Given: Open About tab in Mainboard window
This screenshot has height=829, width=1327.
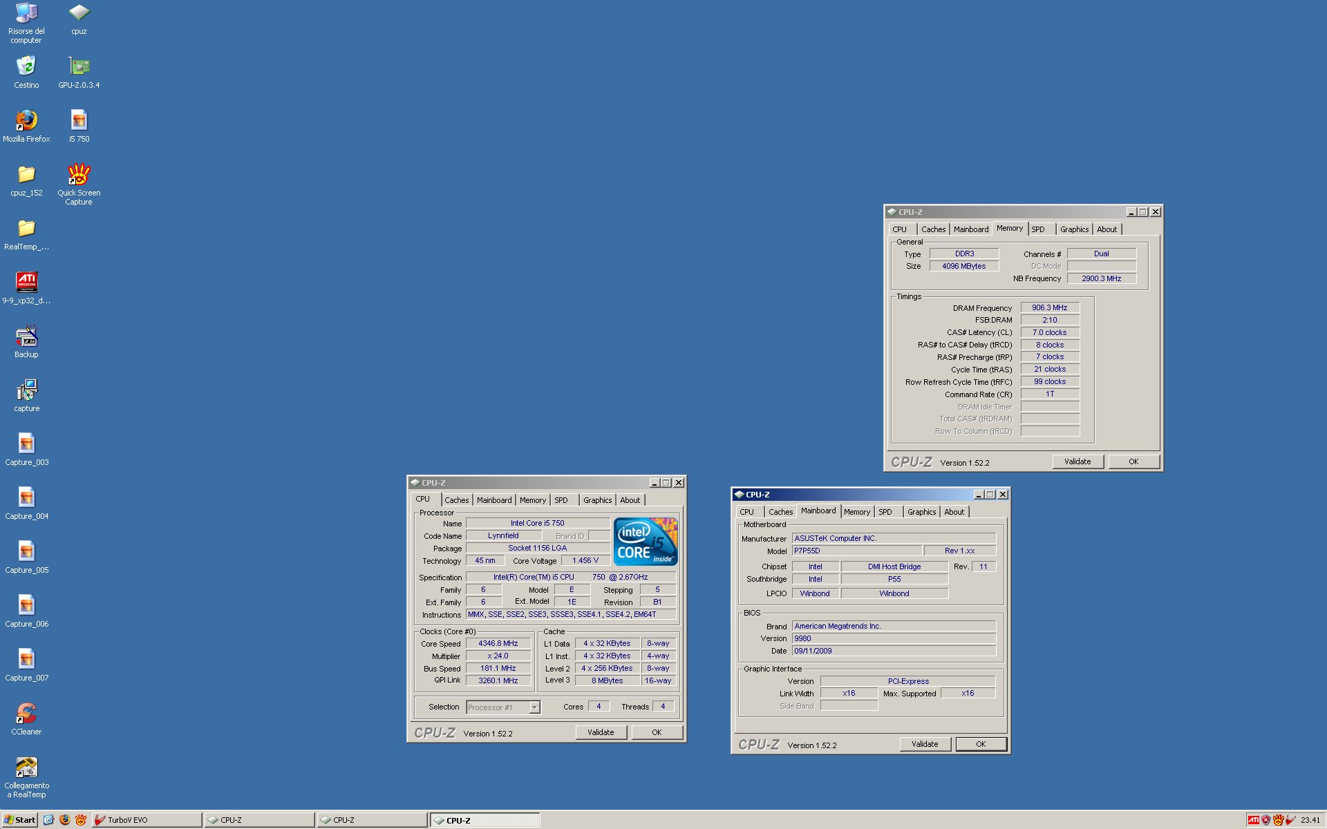Looking at the screenshot, I should point(954,512).
